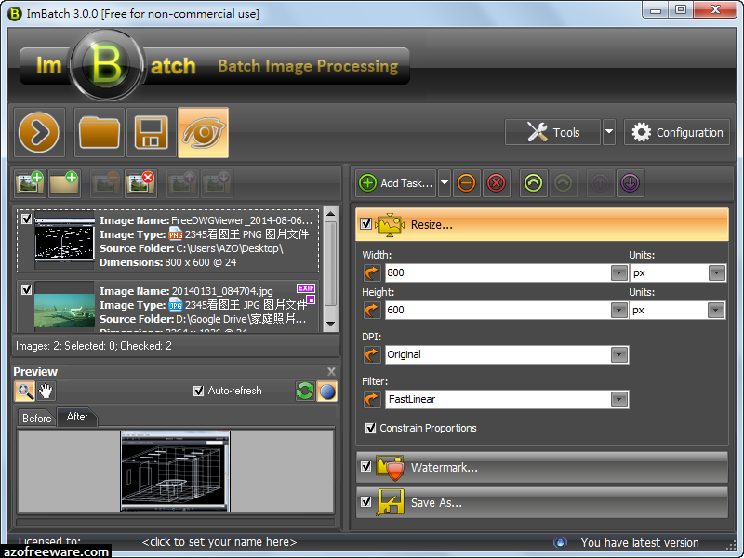The width and height of the screenshot is (744, 558).
Task: Open Configuration settings
Action: pyautogui.click(x=677, y=132)
